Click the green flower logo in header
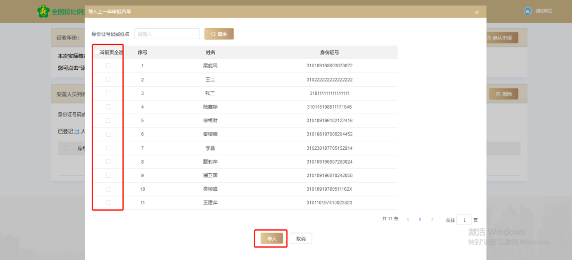Screen dimensions: 572x260 pos(43,11)
